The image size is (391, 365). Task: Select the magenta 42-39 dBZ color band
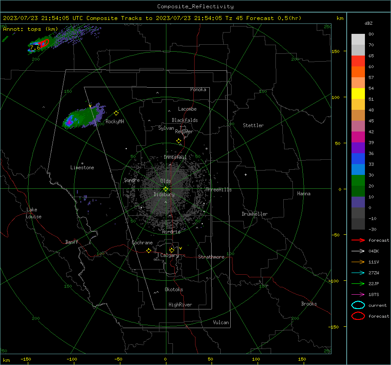358,137
